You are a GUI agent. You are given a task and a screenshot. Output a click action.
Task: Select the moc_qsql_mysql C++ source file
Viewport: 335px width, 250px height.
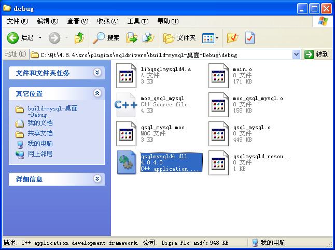(x=126, y=105)
